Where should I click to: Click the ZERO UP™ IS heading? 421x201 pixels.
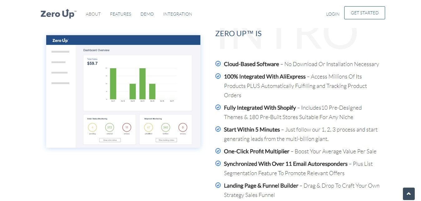tap(238, 34)
